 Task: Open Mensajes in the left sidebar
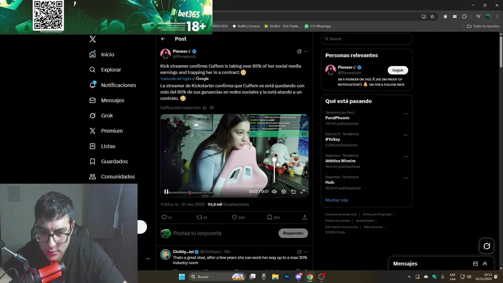tap(106, 100)
